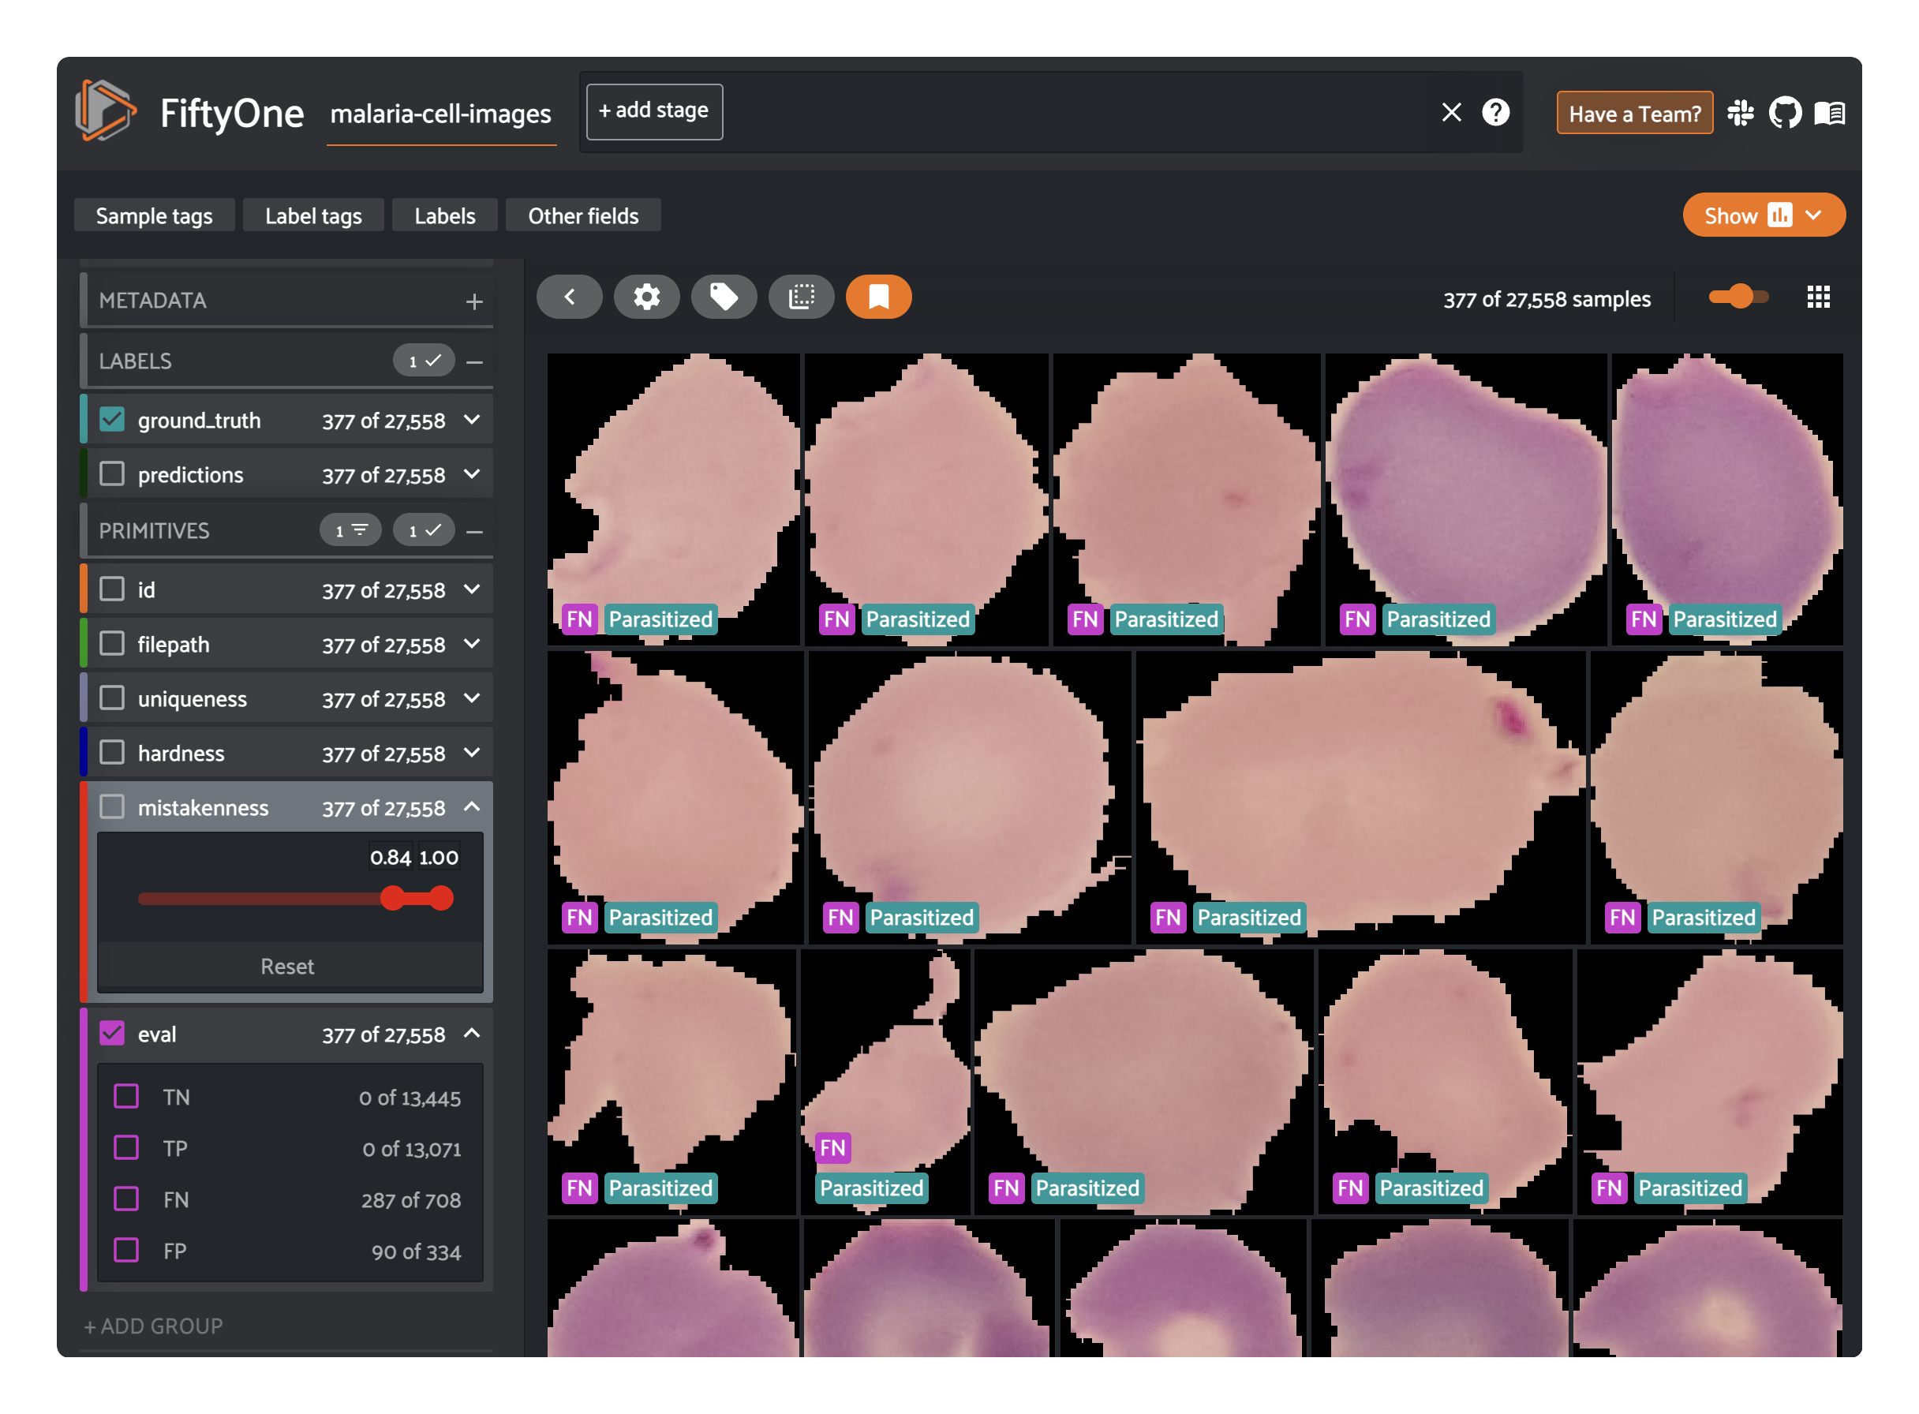Viewport: 1919px width, 1414px height.
Task: Open the first sample thumbnail in grid
Action: pyautogui.click(x=674, y=498)
